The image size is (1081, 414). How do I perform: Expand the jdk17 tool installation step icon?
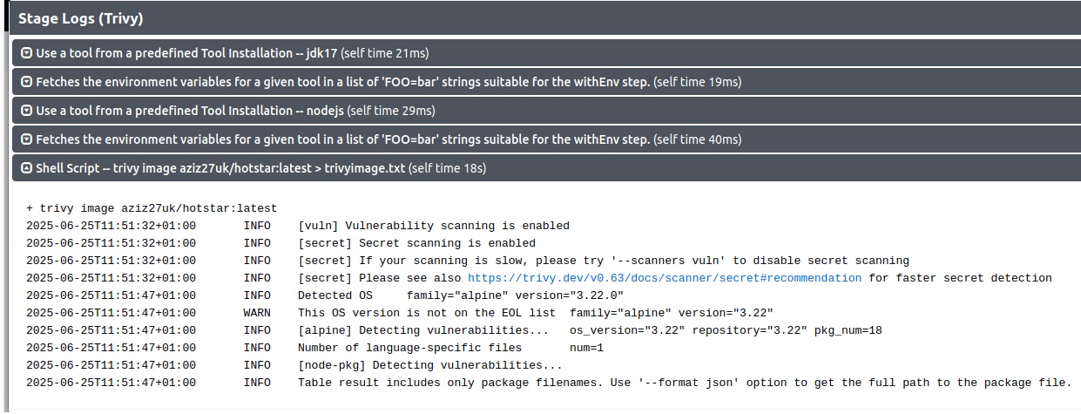pyautogui.click(x=26, y=53)
